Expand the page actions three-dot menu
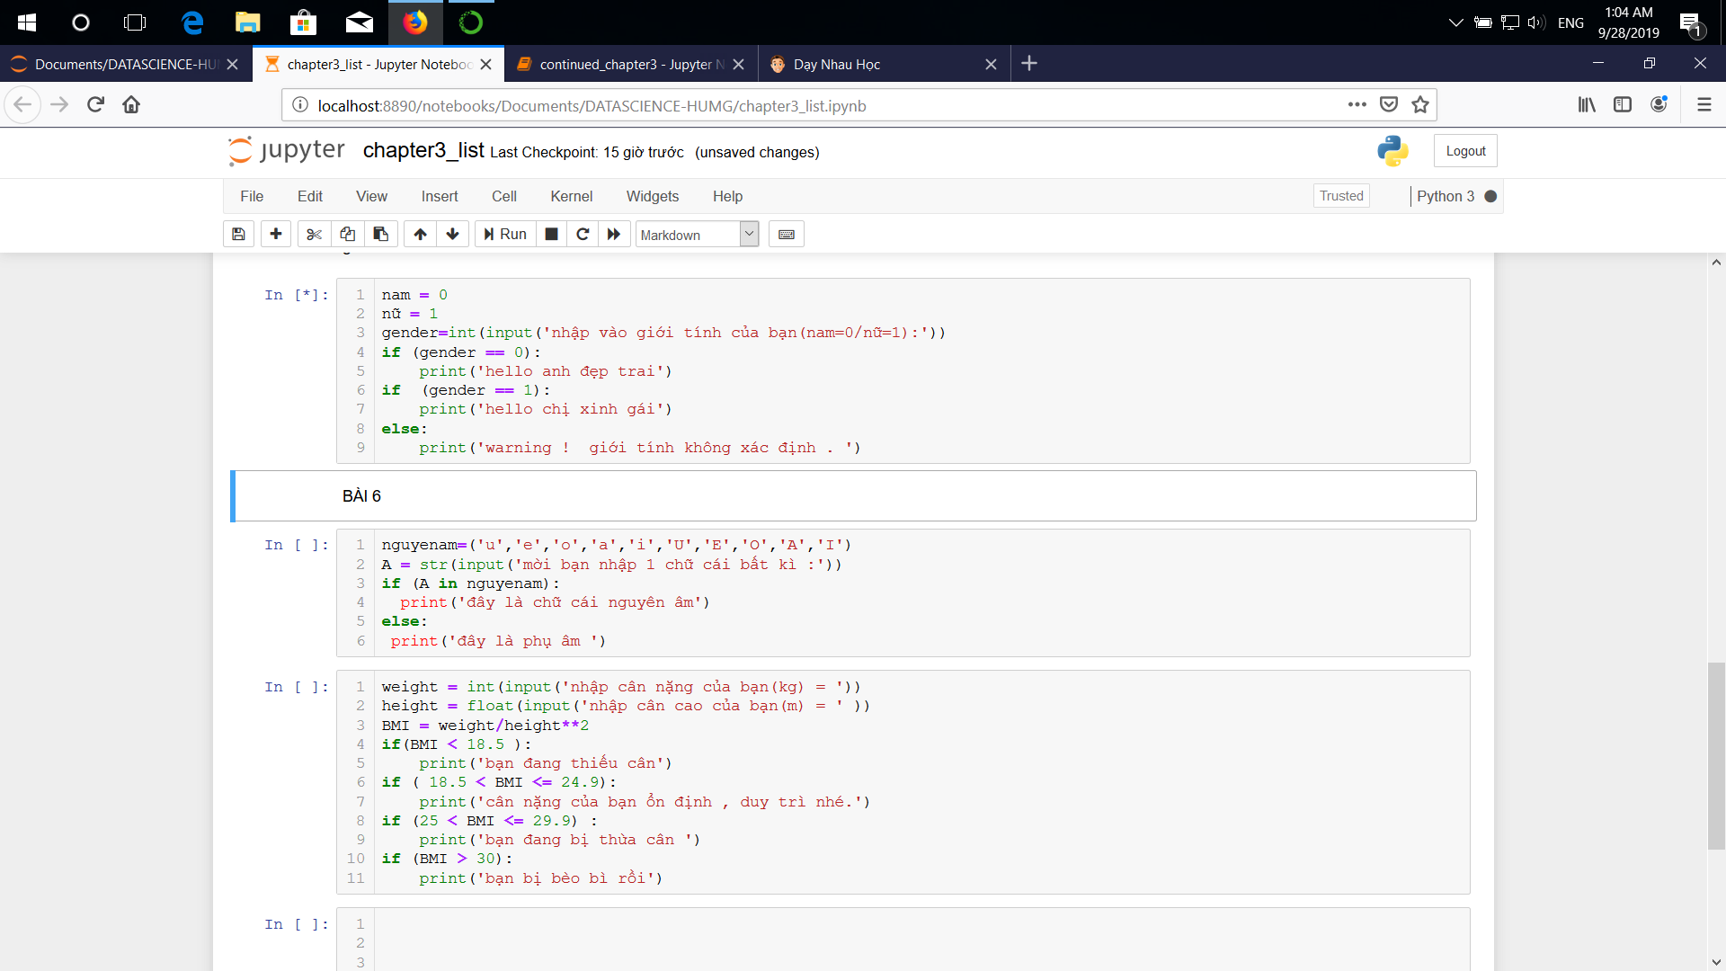 click(x=1357, y=105)
